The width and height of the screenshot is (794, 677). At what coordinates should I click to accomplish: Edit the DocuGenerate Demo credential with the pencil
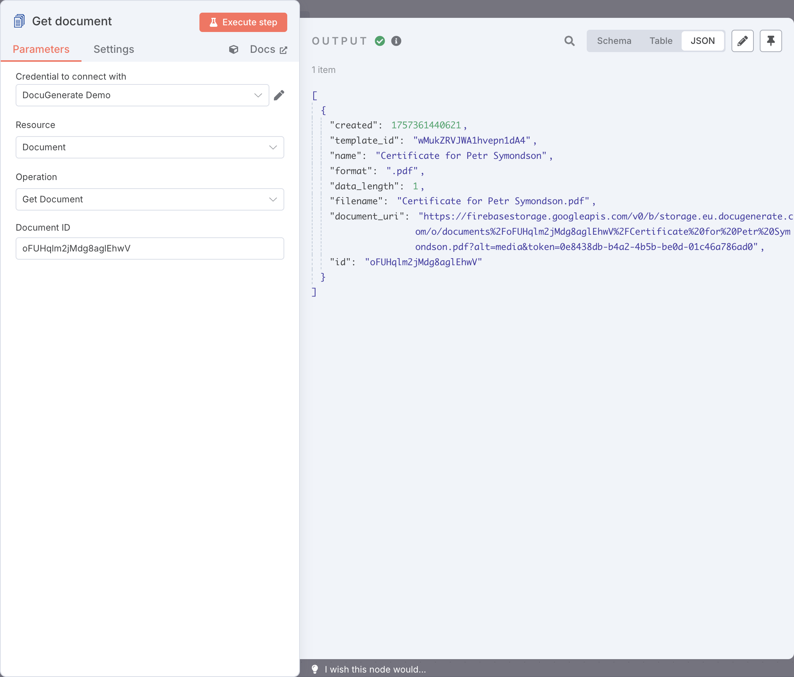[x=279, y=95]
